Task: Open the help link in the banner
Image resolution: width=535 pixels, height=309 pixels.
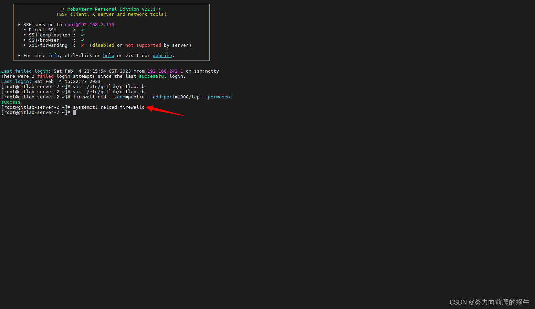Action: (x=108, y=56)
